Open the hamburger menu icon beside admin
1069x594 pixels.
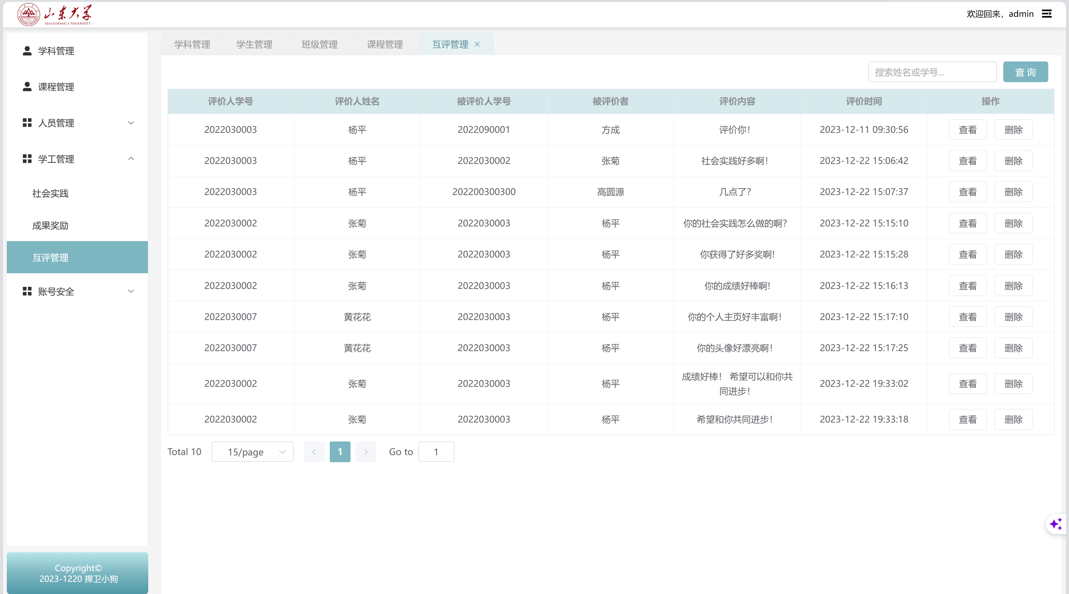(1046, 14)
